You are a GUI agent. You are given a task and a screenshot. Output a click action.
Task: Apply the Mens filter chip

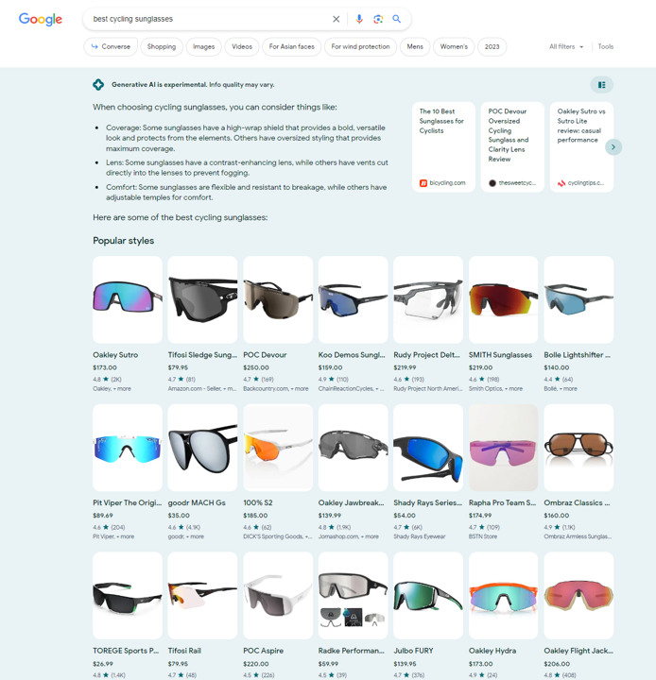click(415, 47)
